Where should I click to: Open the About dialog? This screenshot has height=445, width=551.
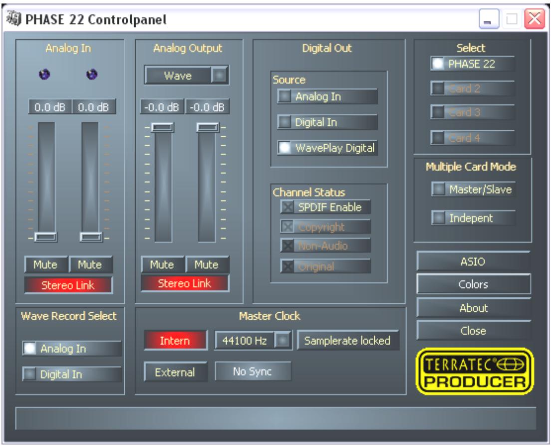473,308
